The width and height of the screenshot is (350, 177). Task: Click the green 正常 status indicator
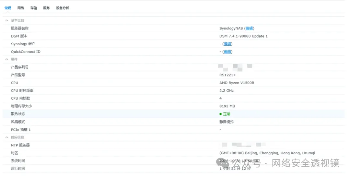(225, 114)
